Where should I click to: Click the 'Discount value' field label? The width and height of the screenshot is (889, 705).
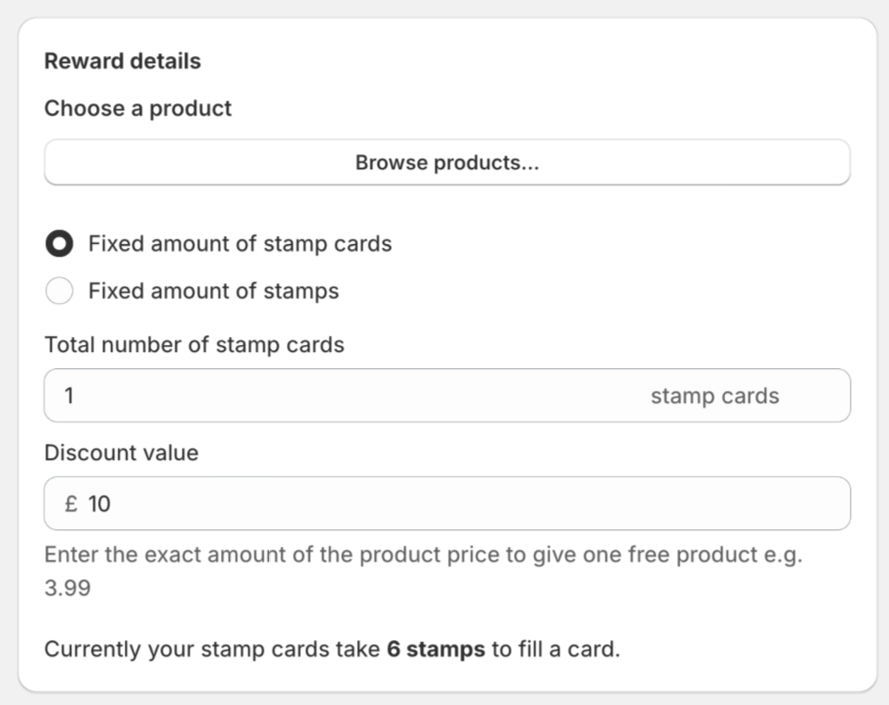pos(121,453)
